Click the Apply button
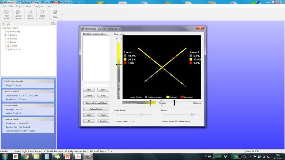The image size is (285, 160). point(89,115)
